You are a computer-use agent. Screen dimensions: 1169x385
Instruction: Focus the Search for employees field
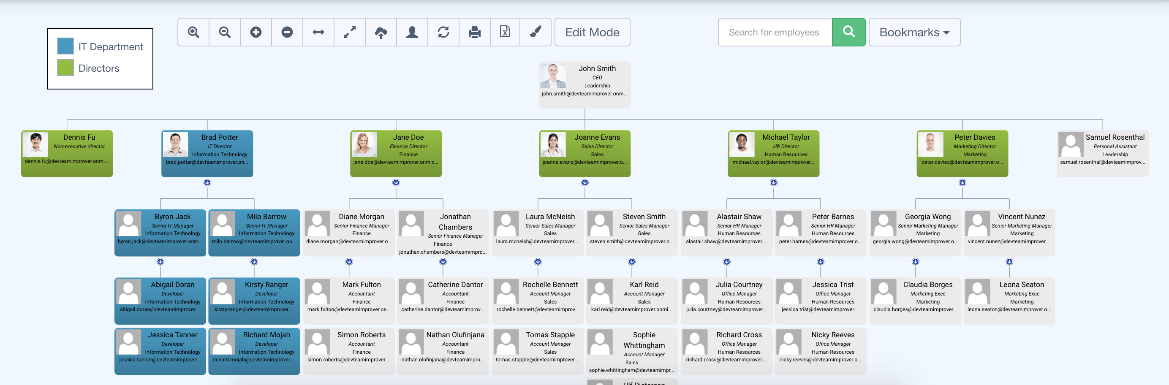coord(775,32)
